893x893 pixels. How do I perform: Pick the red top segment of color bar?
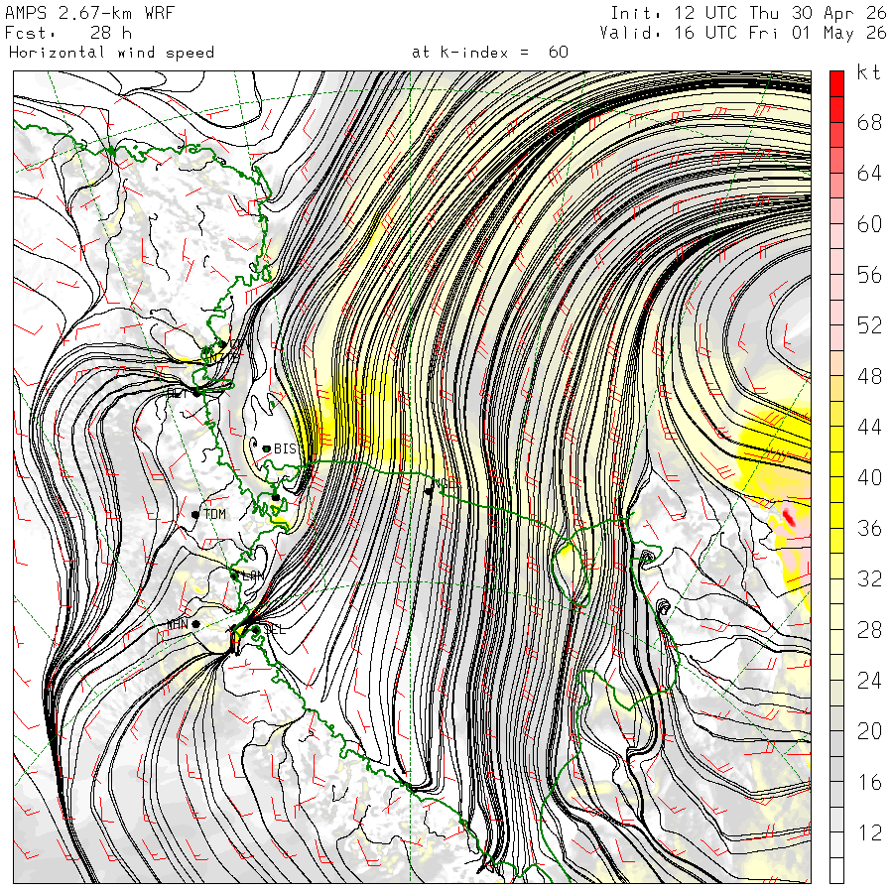tap(836, 83)
